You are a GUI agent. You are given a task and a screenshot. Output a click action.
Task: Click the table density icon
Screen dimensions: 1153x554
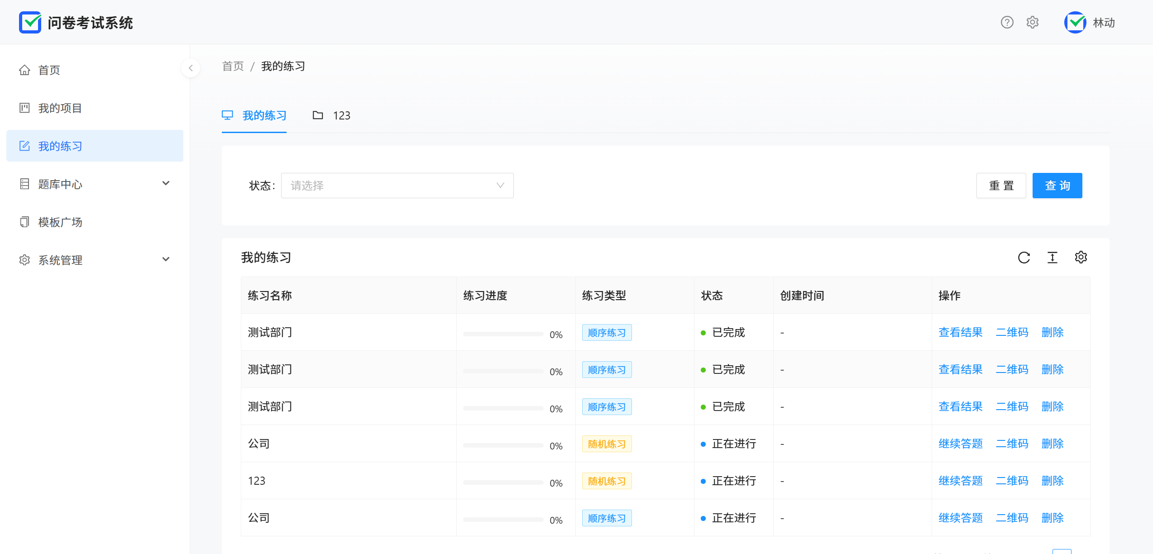coord(1053,258)
